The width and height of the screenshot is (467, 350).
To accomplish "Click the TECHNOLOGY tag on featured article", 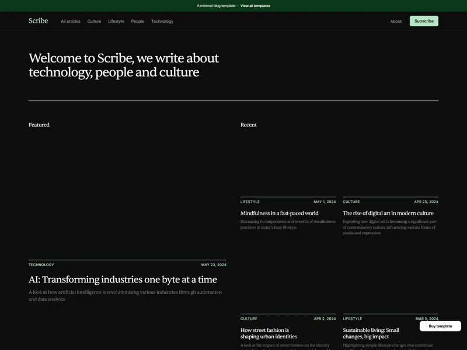I will tap(41, 265).
